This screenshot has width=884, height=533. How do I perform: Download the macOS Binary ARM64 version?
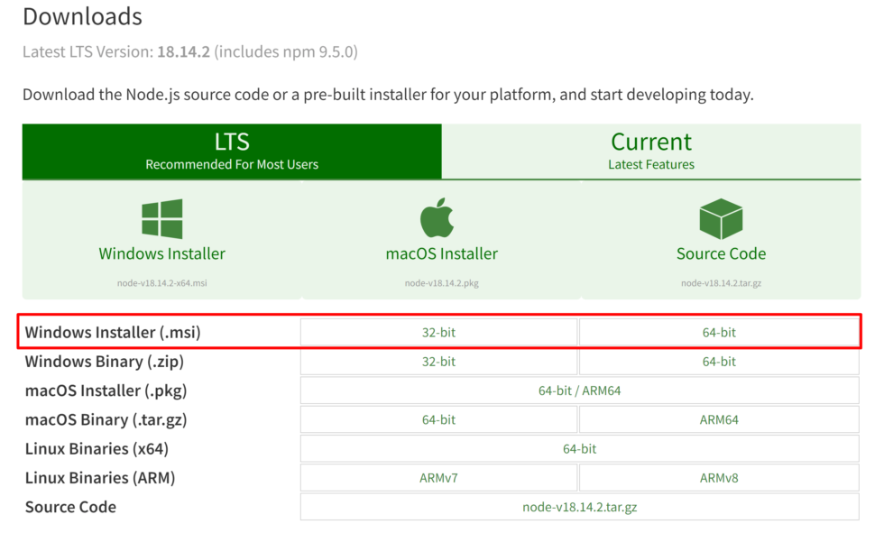719,419
